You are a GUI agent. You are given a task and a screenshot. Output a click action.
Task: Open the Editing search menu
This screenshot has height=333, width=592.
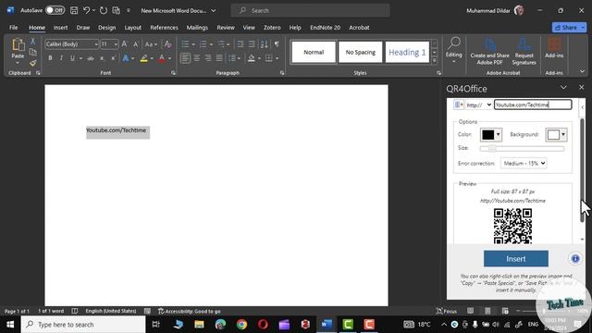(453, 51)
